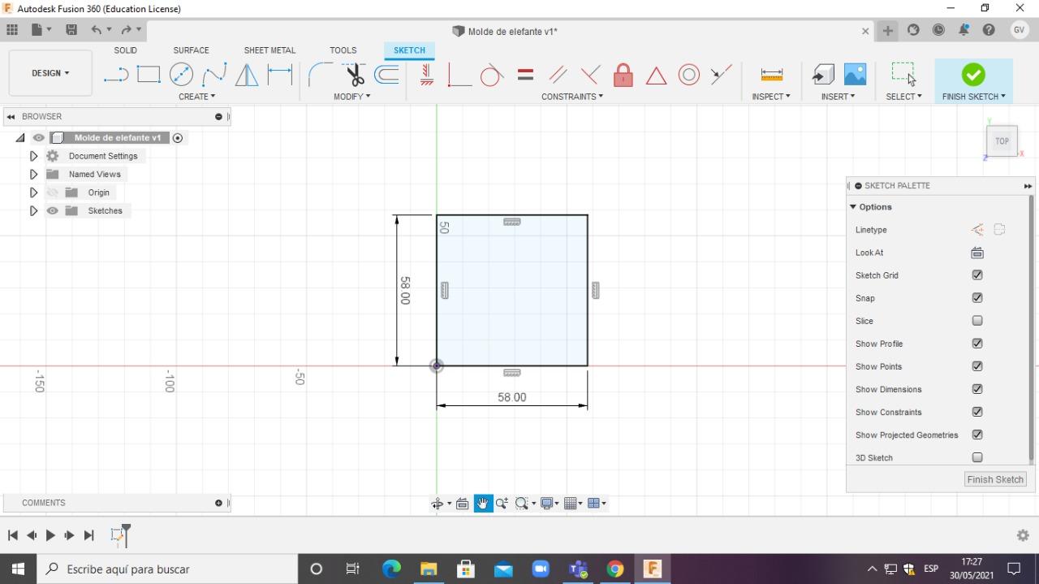Expand the Sketches tree node

(33, 210)
